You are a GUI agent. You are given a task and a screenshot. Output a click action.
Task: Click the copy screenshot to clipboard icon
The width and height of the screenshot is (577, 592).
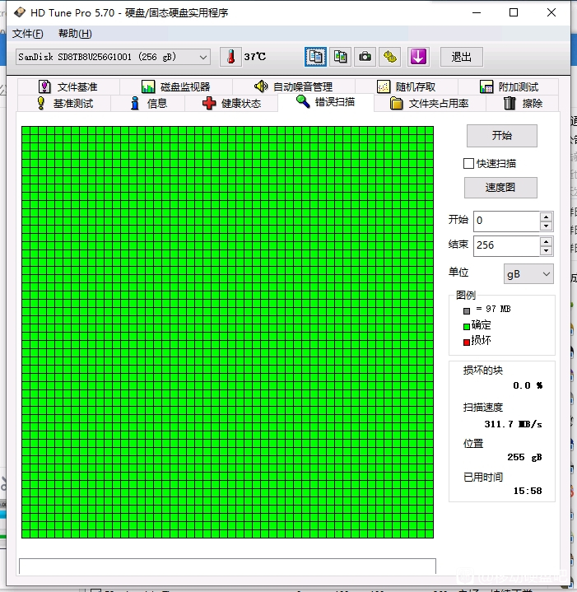point(341,57)
